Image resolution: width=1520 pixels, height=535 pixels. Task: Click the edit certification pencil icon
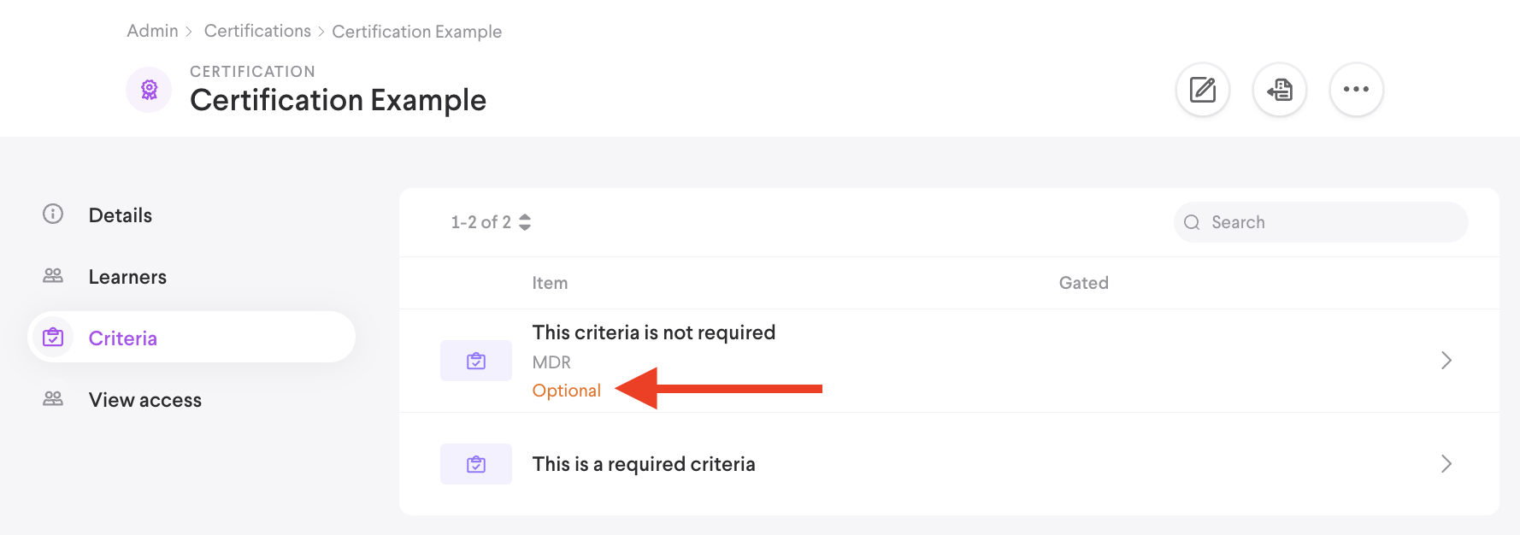[x=1202, y=90]
